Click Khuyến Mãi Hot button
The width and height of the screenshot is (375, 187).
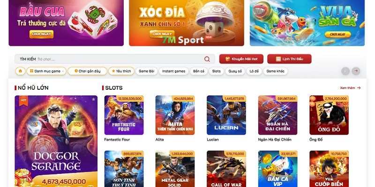pyautogui.click(x=241, y=59)
